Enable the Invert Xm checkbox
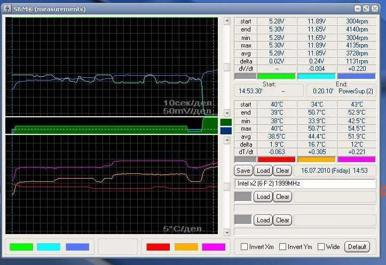Screen dimensions: 386x265 [x=245, y=247]
